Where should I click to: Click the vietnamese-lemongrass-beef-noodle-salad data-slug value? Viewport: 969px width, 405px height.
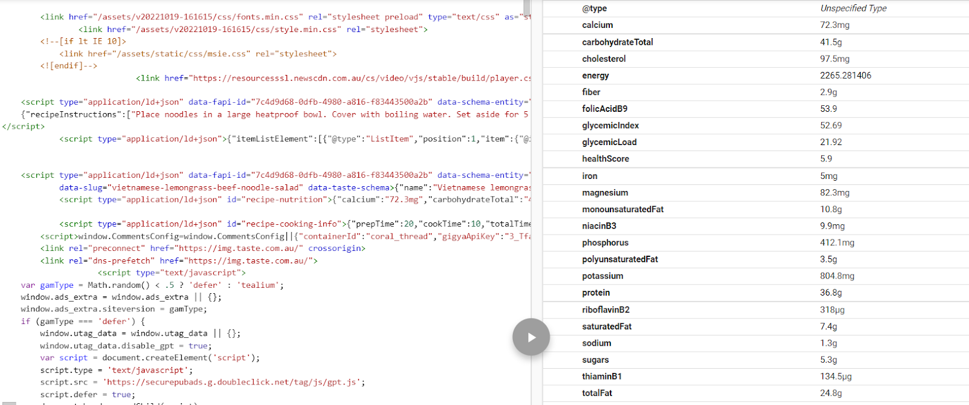click(x=205, y=187)
